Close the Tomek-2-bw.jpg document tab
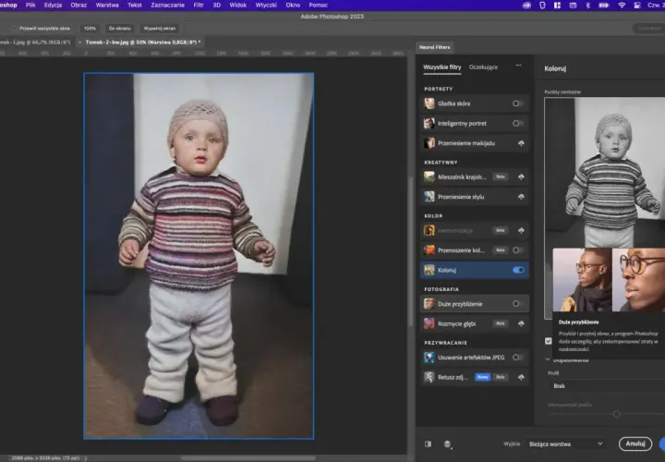 79,43
